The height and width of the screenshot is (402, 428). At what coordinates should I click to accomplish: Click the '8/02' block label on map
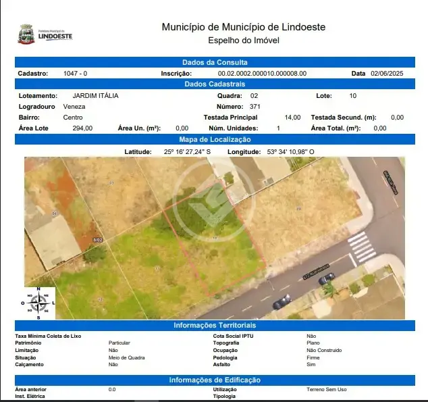pos(98,240)
